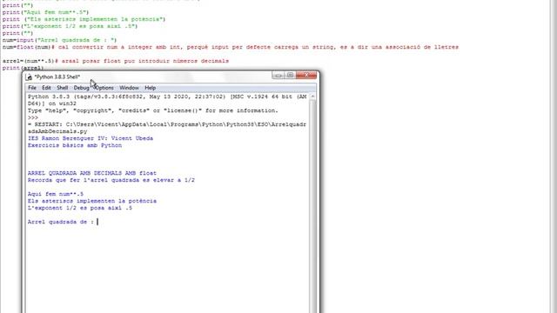Click the 'L'exponent 1/2 es posa així .5' shell line

click(80, 208)
